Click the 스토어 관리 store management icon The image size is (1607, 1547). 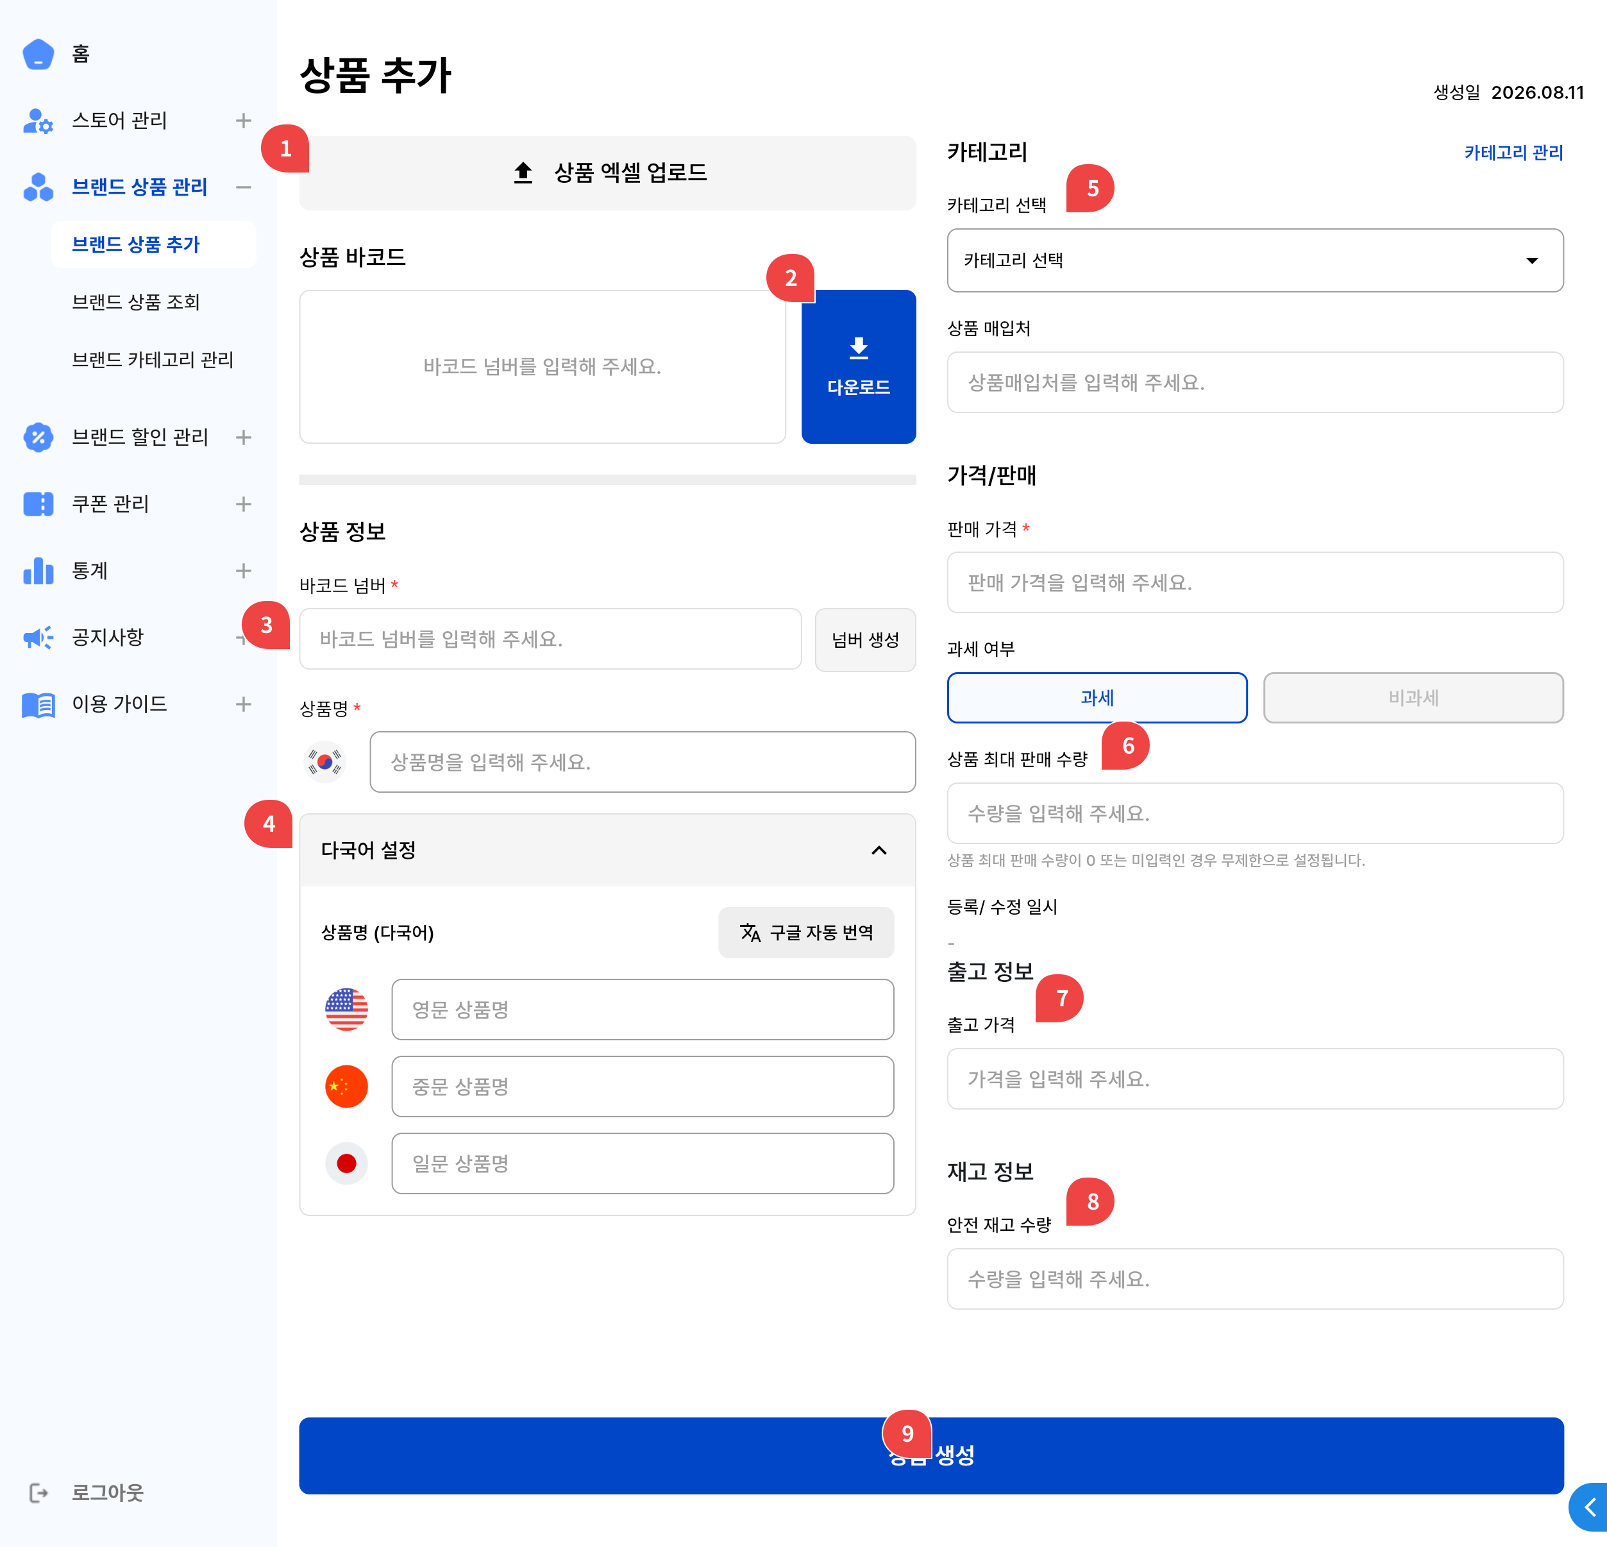[38, 121]
